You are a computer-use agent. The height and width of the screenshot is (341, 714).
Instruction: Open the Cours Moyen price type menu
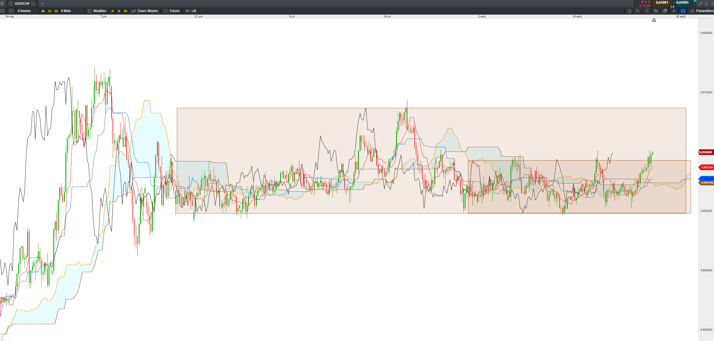[148, 11]
